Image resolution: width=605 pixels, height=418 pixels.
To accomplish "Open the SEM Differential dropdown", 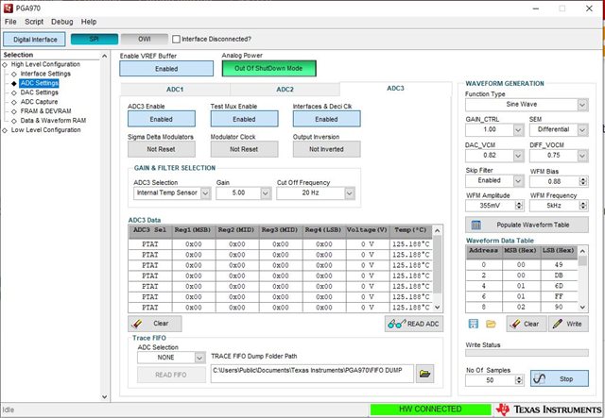I will pos(582,130).
